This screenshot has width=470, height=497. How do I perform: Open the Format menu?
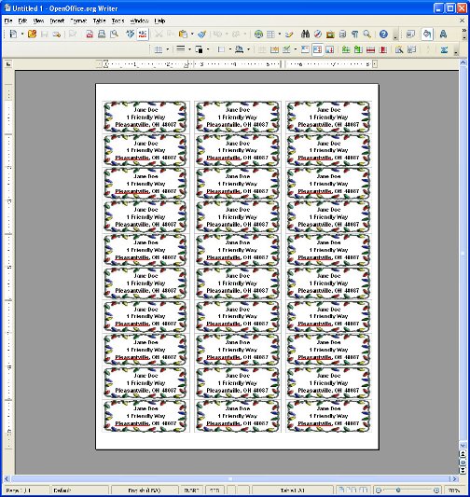78,21
